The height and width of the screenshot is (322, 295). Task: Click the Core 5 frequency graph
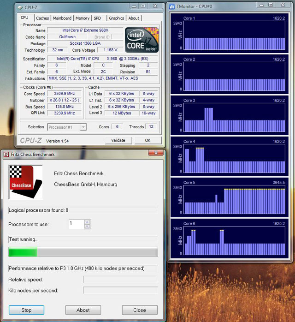(234, 199)
